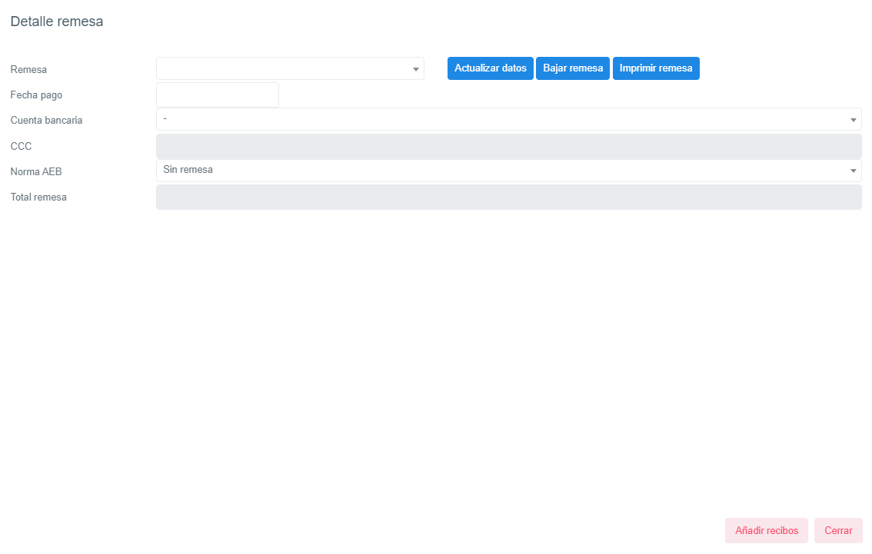Click the Remesa field label

tap(28, 69)
